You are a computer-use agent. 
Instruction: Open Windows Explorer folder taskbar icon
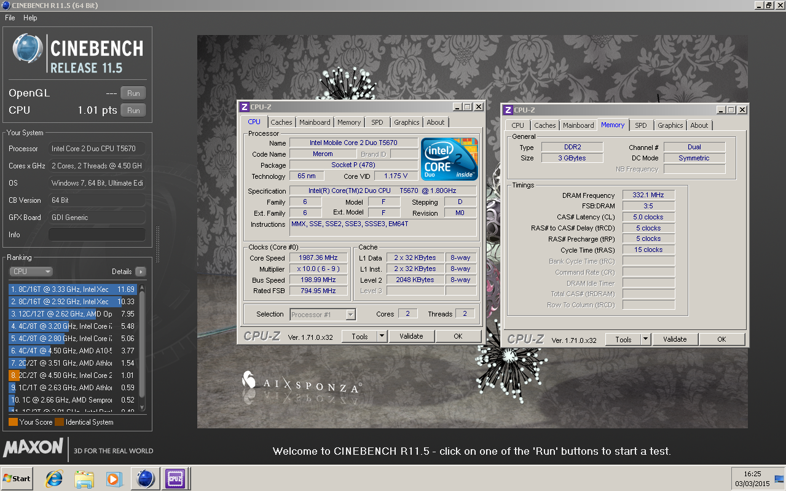[x=84, y=478]
